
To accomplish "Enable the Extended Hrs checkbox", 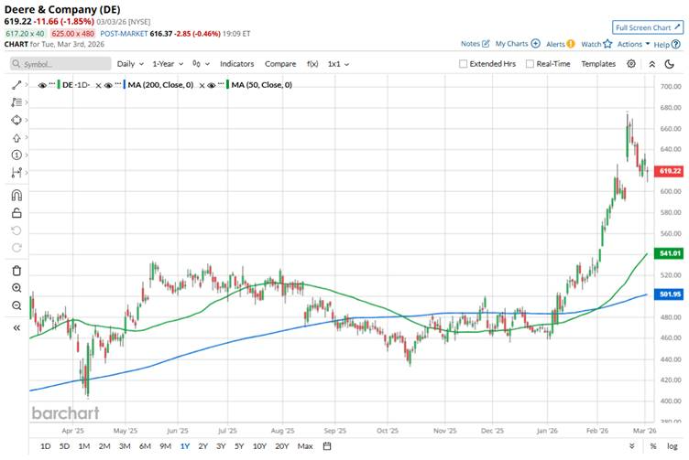I will 464,64.
